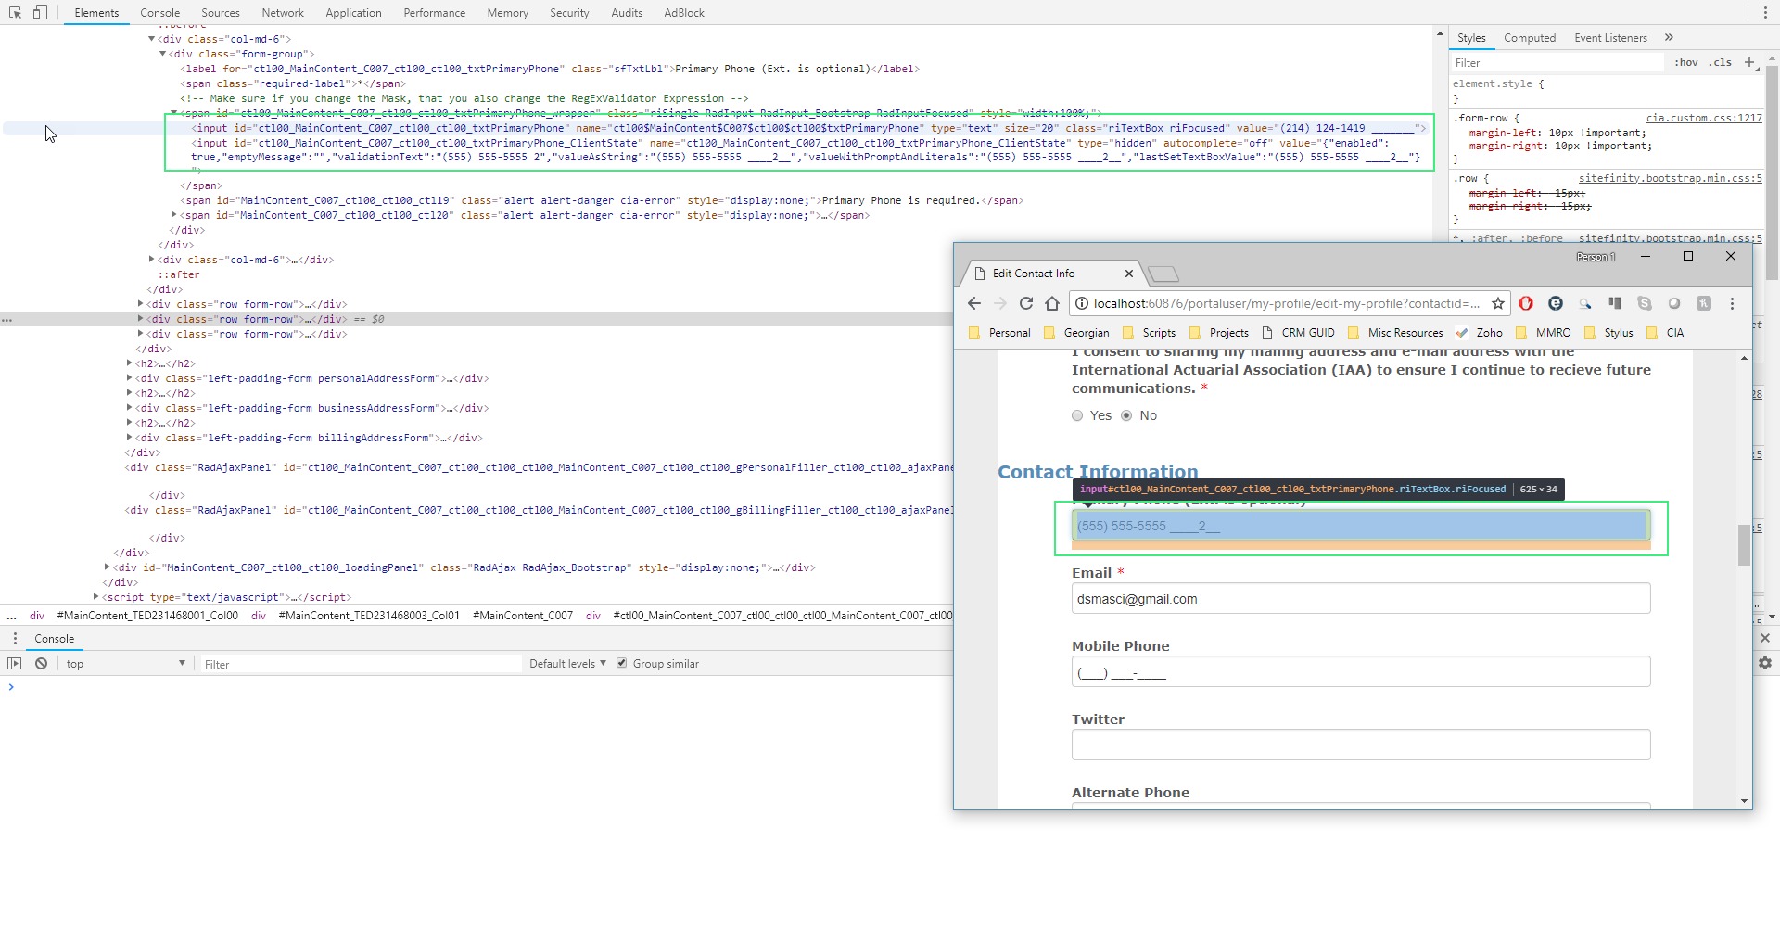The image size is (1780, 943).
Task: Add new style rule plus icon
Action: coord(1749,62)
